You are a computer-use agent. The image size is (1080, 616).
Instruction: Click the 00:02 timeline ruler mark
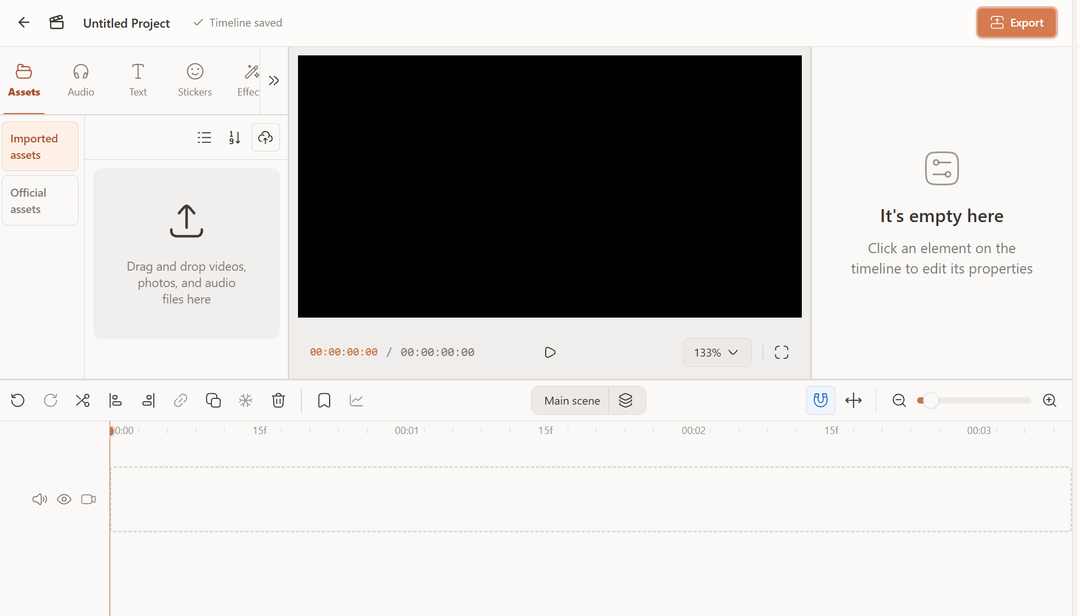tap(693, 431)
